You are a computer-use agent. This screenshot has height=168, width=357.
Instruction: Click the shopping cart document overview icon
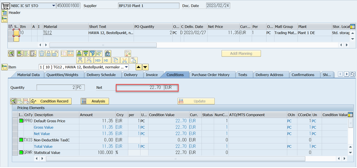[x=5, y=5]
